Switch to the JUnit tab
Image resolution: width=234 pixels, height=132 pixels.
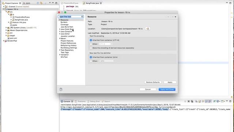26,3
